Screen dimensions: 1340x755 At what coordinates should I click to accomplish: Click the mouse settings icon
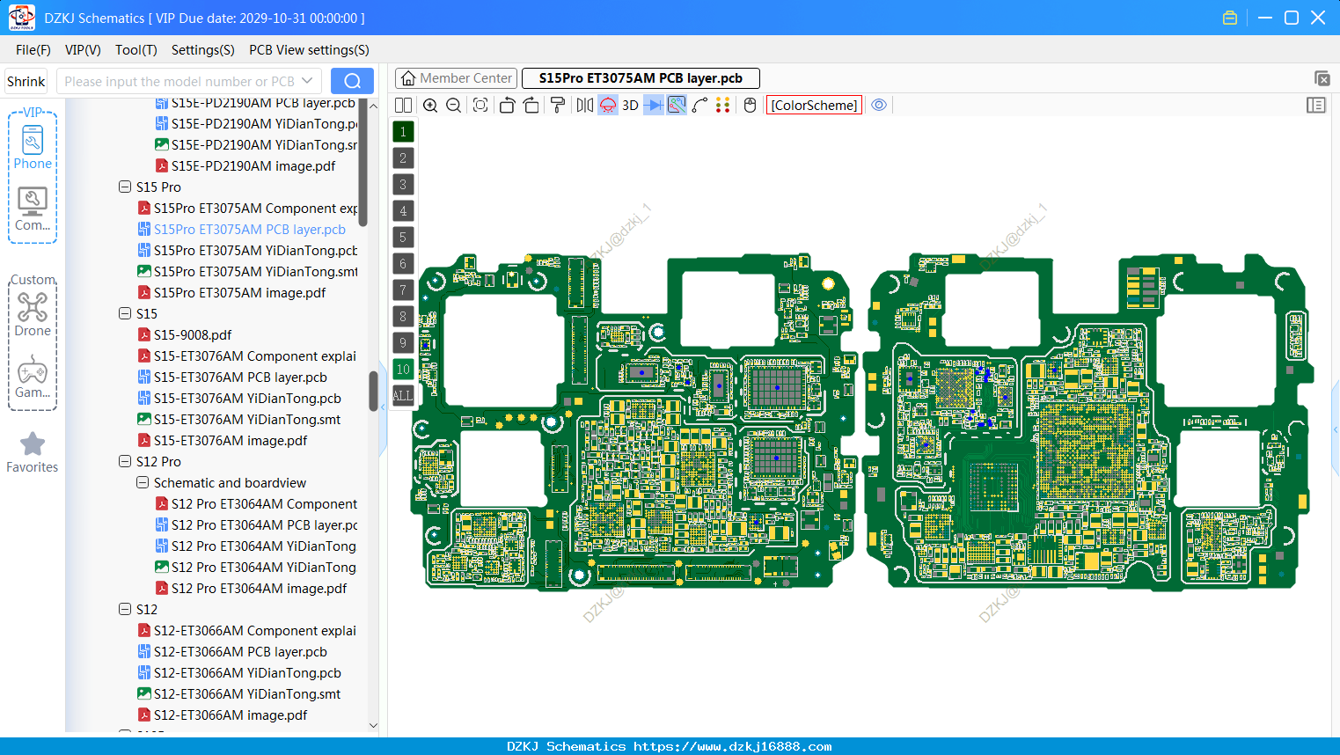pyautogui.click(x=750, y=106)
